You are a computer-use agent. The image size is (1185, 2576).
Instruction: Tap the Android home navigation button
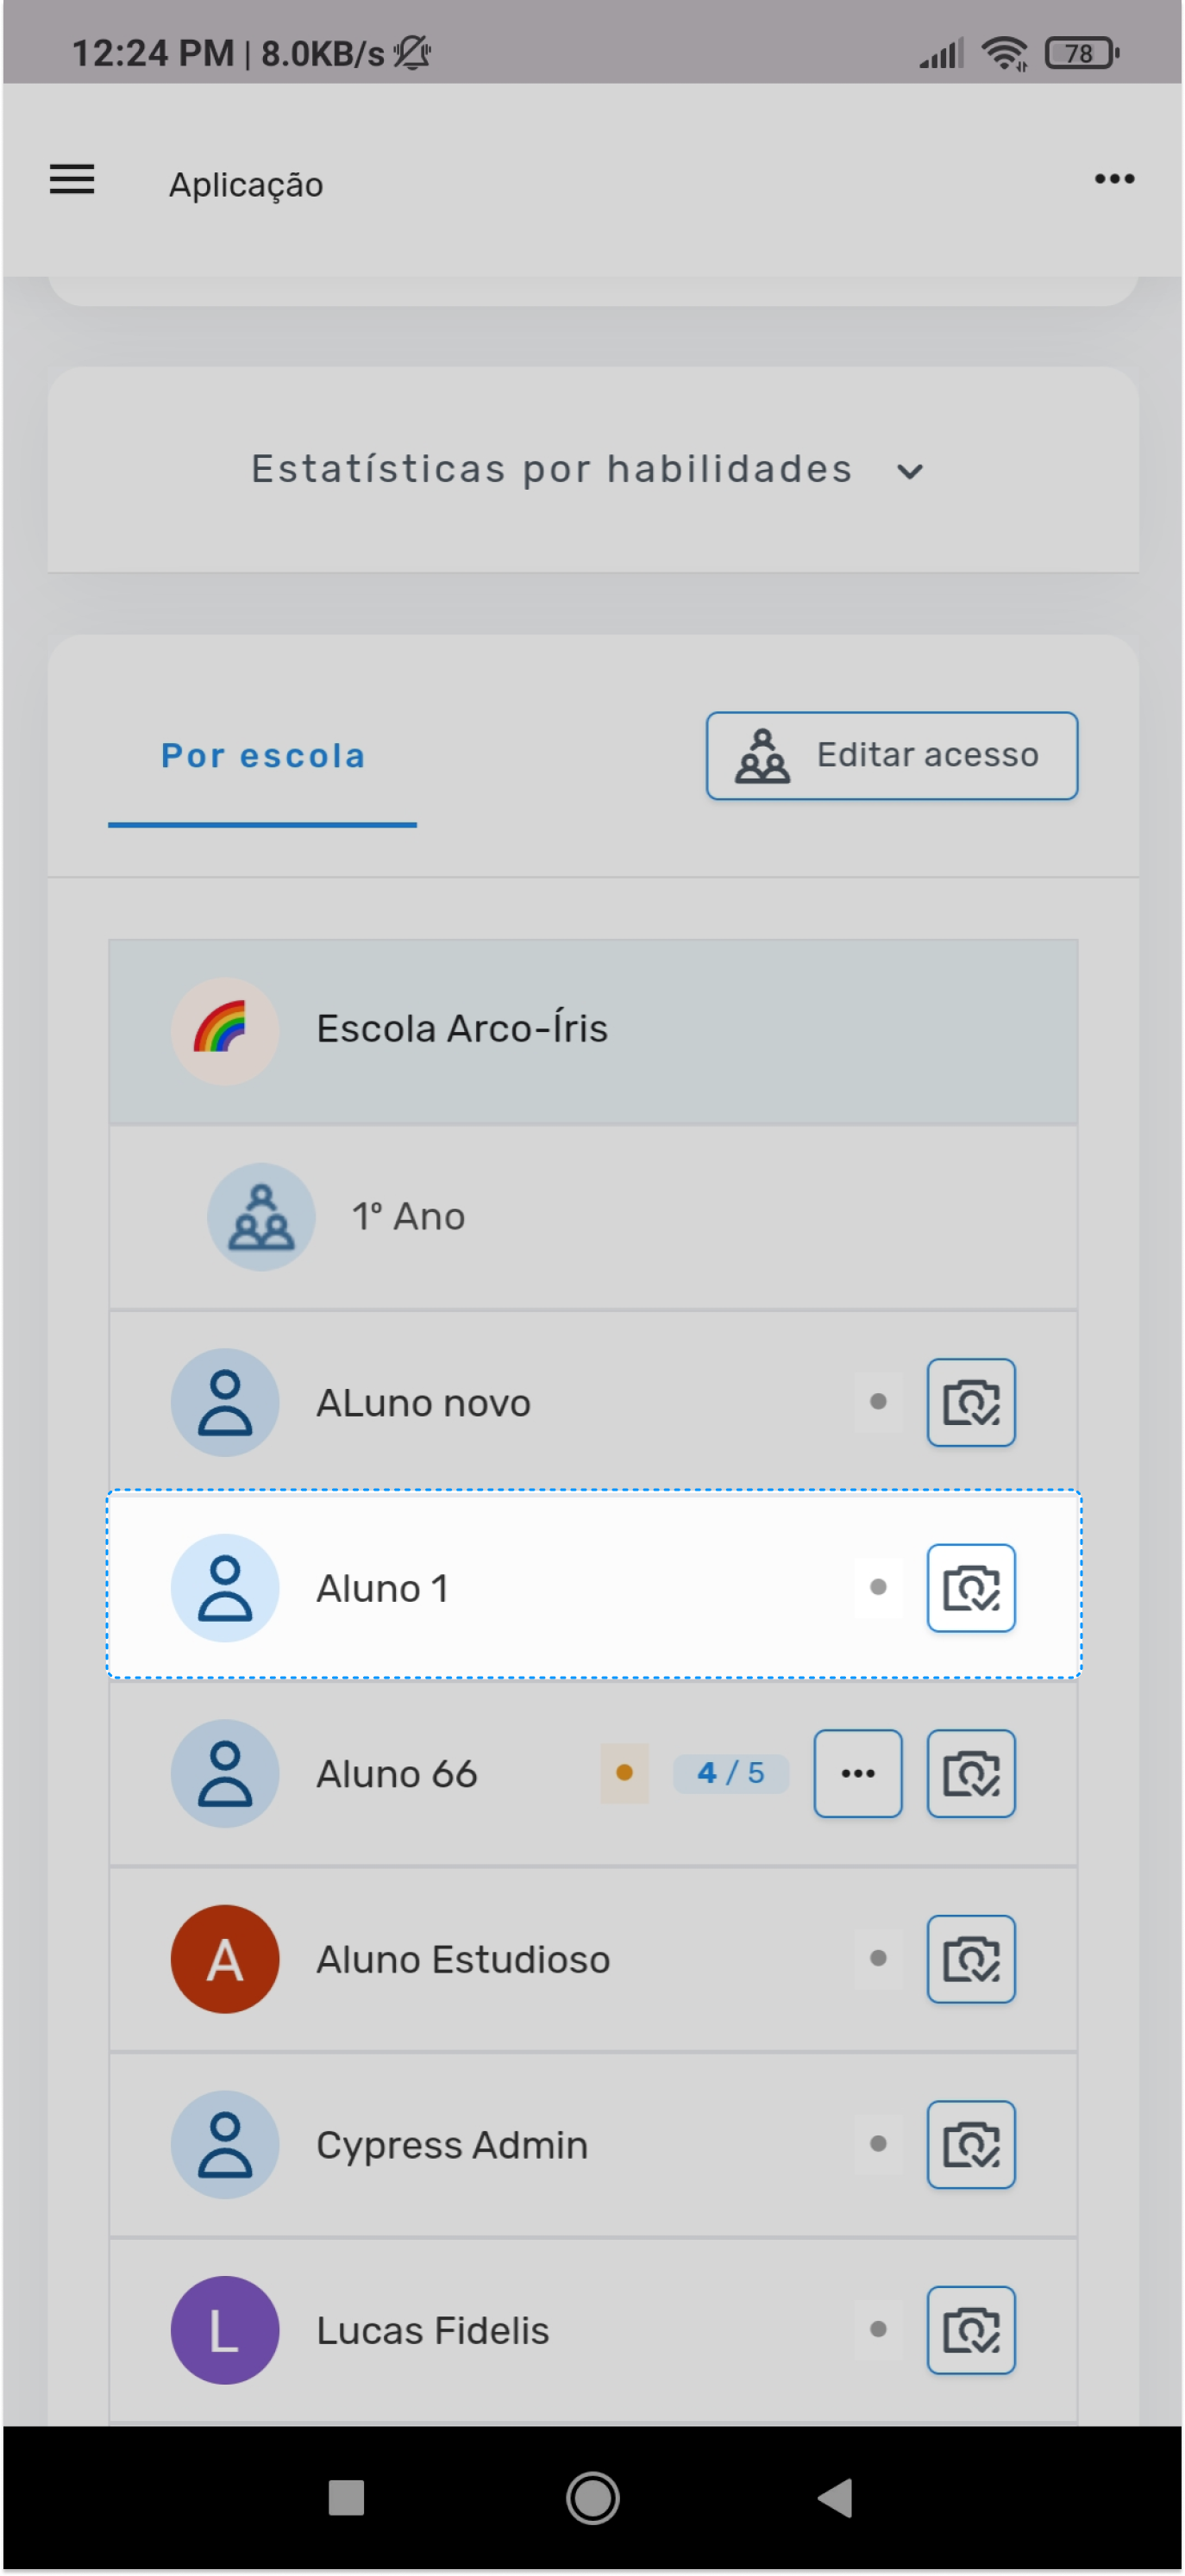(593, 2498)
